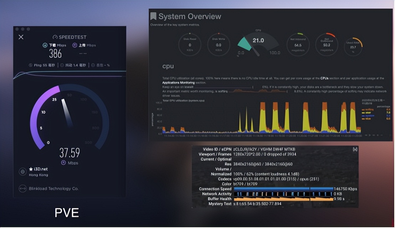395x228 pixels.
Task: Click the Buffer Health seconds value
Action: [339, 199]
